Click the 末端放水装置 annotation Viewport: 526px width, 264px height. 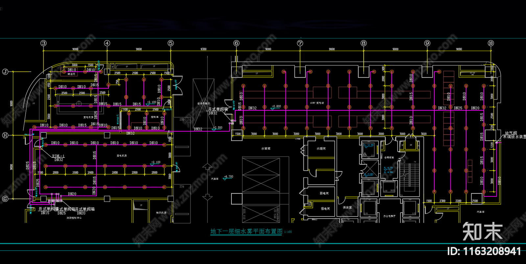(x=514, y=137)
